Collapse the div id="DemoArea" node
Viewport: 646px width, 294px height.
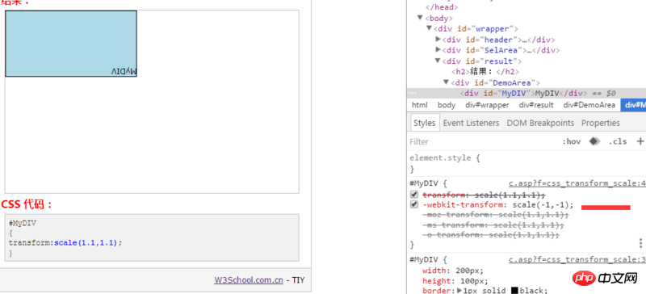click(446, 82)
